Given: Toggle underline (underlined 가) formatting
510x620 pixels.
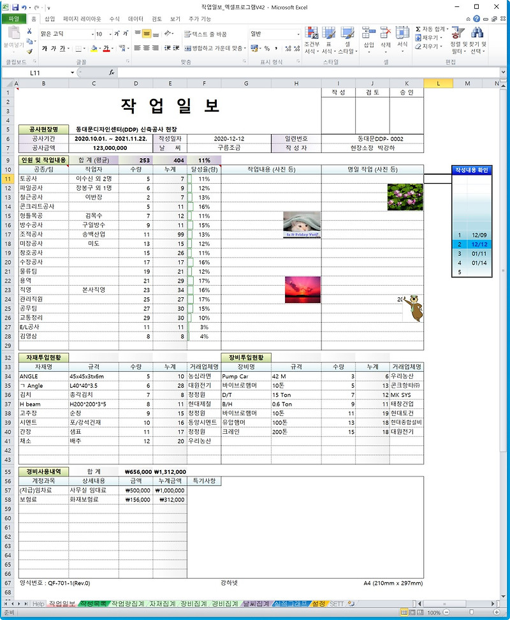Looking at the screenshot, I should coord(62,48).
